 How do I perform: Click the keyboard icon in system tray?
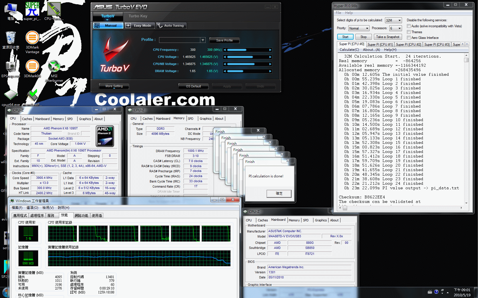pyautogui.click(x=430, y=292)
